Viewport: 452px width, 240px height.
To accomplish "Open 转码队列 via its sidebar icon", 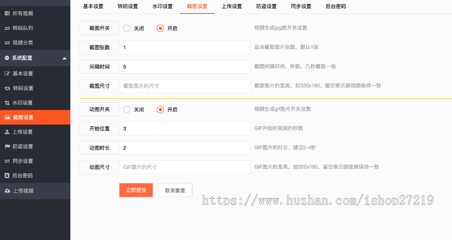I will (x=7, y=28).
